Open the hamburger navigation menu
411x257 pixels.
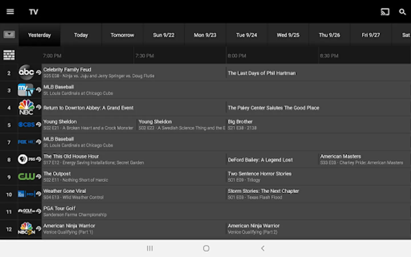(x=10, y=12)
